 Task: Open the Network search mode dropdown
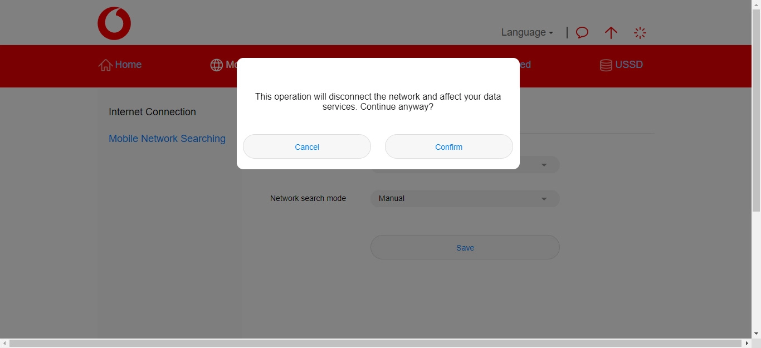click(465, 198)
